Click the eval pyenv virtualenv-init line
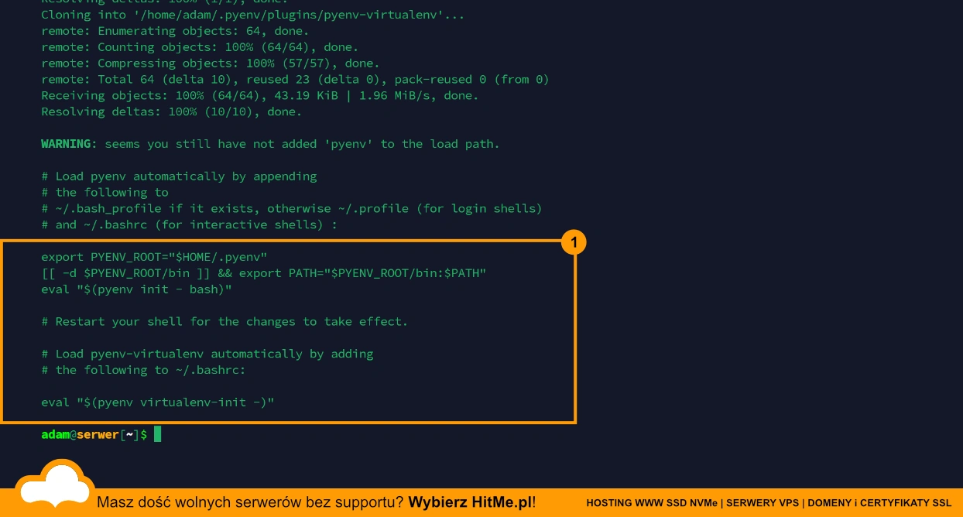 [158, 402]
